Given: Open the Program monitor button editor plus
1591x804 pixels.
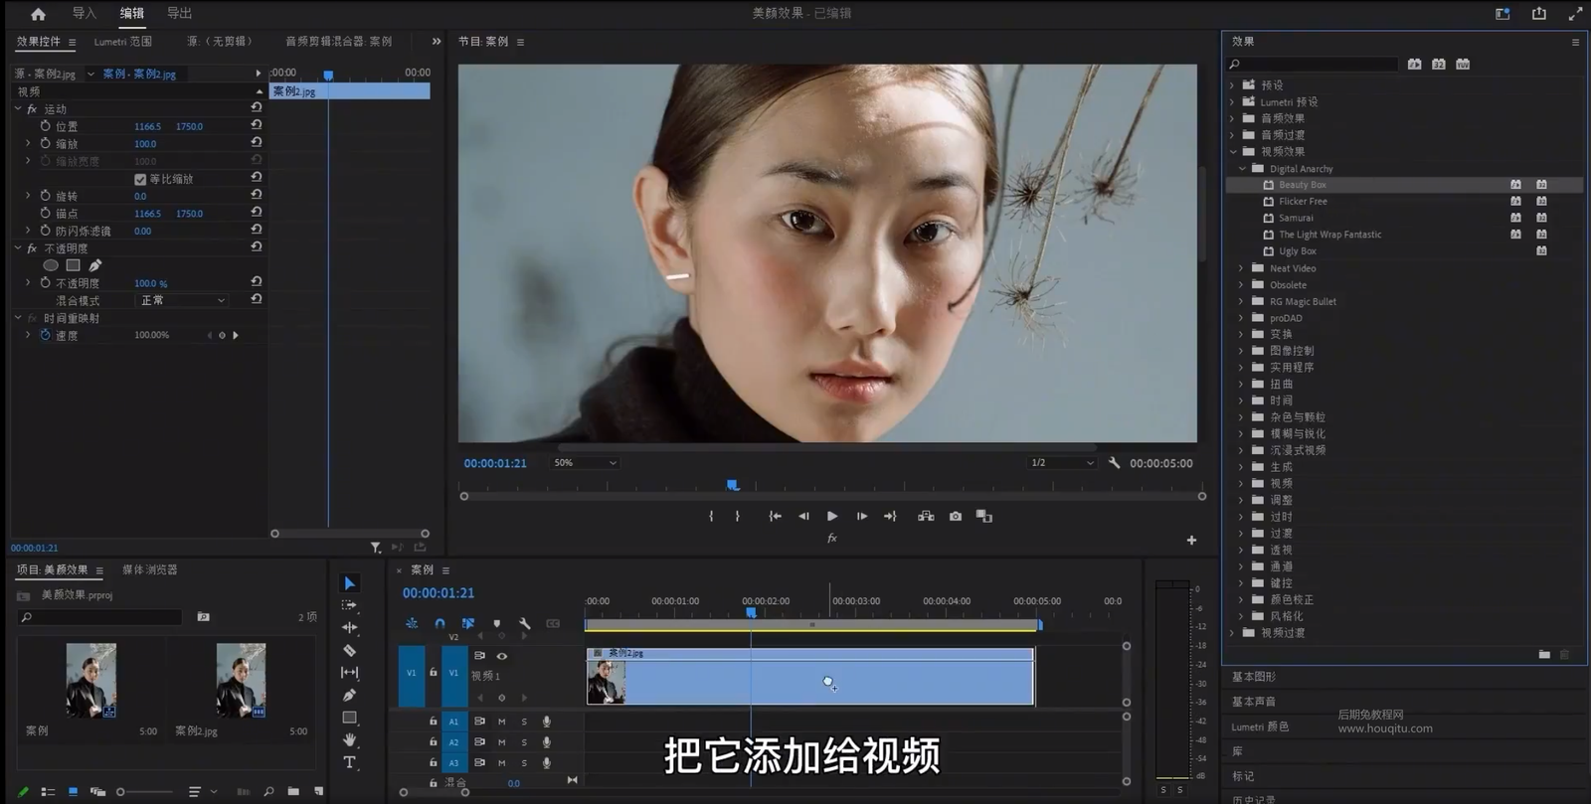Looking at the screenshot, I should (1191, 540).
